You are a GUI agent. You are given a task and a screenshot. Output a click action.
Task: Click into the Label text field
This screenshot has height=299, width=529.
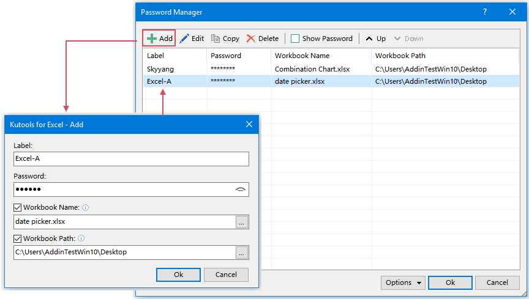(131, 159)
